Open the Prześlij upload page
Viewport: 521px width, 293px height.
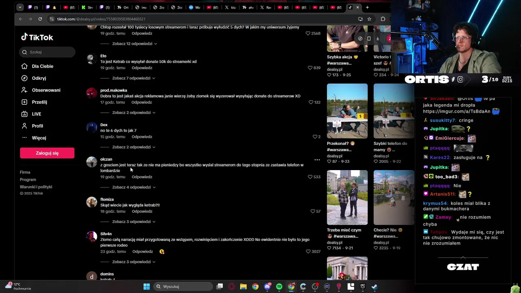point(39,102)
